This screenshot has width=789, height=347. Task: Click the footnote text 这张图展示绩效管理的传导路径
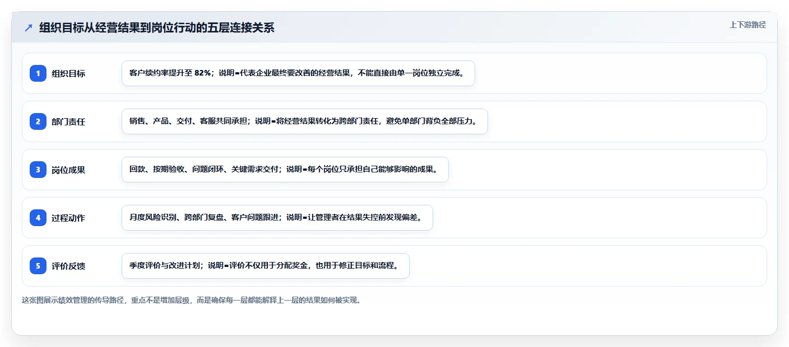(192, 300)
